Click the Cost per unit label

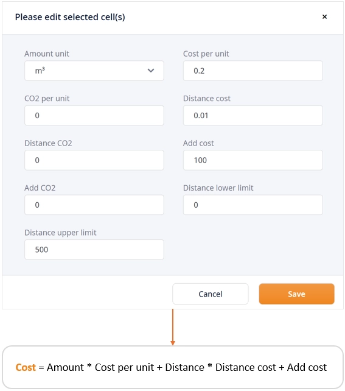tap(206, 54)
